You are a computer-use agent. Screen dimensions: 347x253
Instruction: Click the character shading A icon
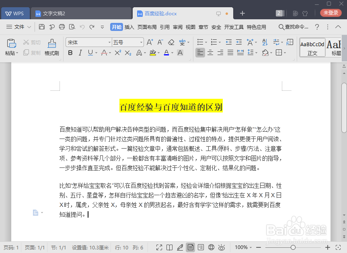(x=180, y=53)
